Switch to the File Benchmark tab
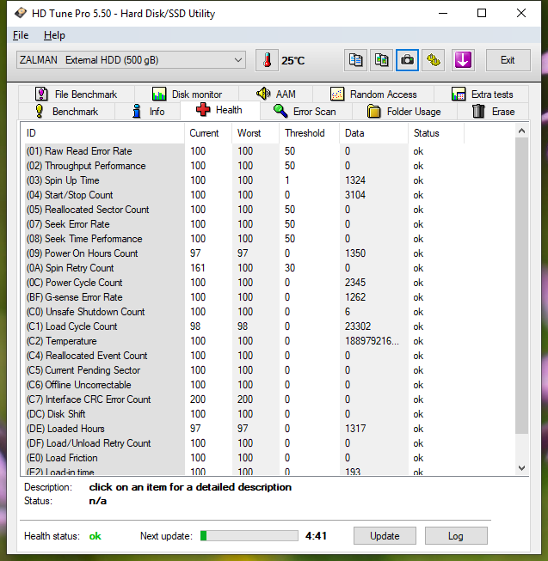 pos(77,95)
